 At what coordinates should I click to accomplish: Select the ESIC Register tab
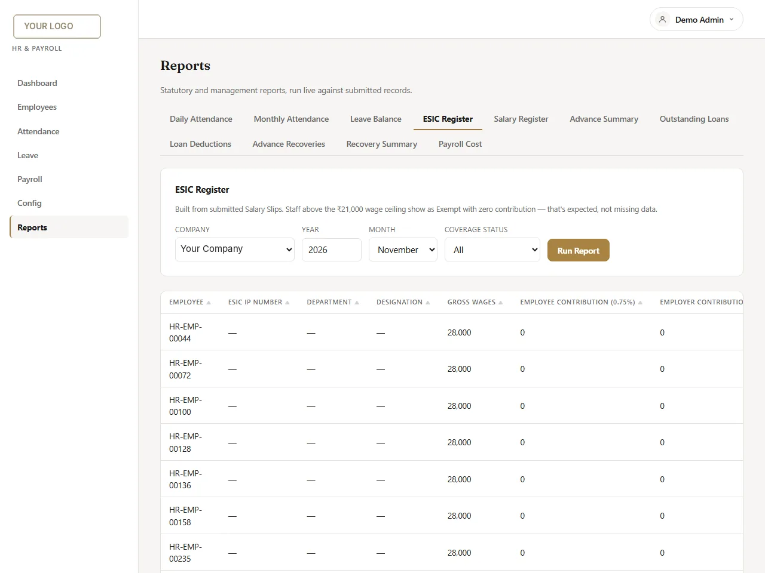(448, 119)
